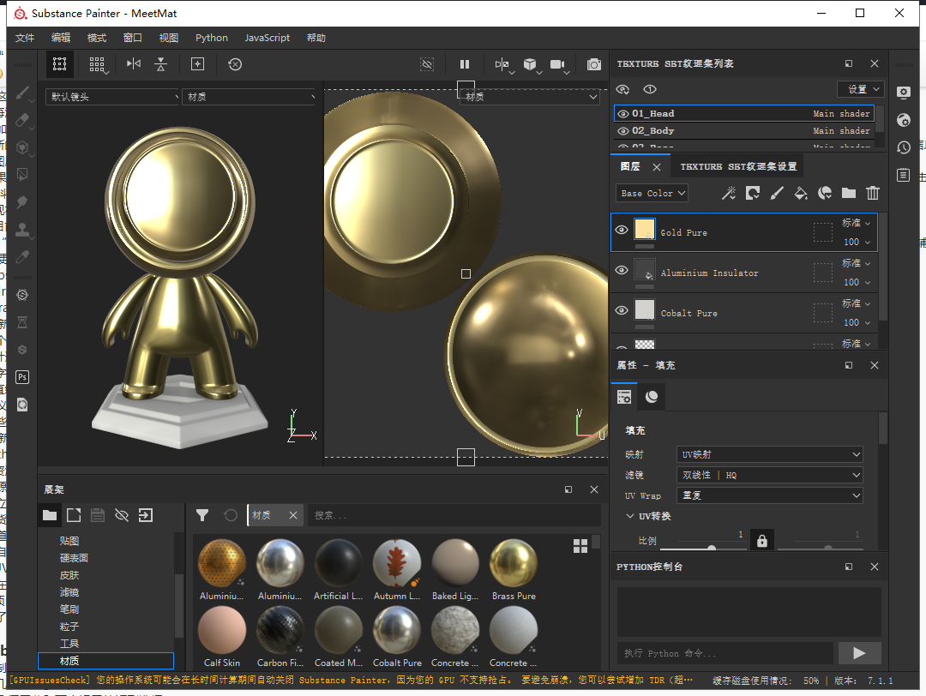The image size is (926, 696).
Task: Open the Photoshop export icon
Action: 22,377
